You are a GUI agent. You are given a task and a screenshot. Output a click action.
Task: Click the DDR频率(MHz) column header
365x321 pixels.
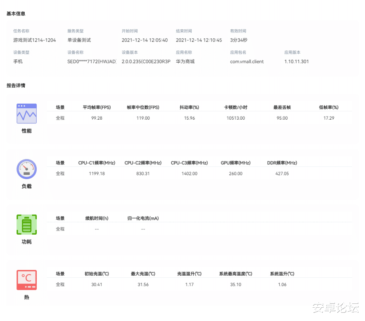tap(282, 163)
